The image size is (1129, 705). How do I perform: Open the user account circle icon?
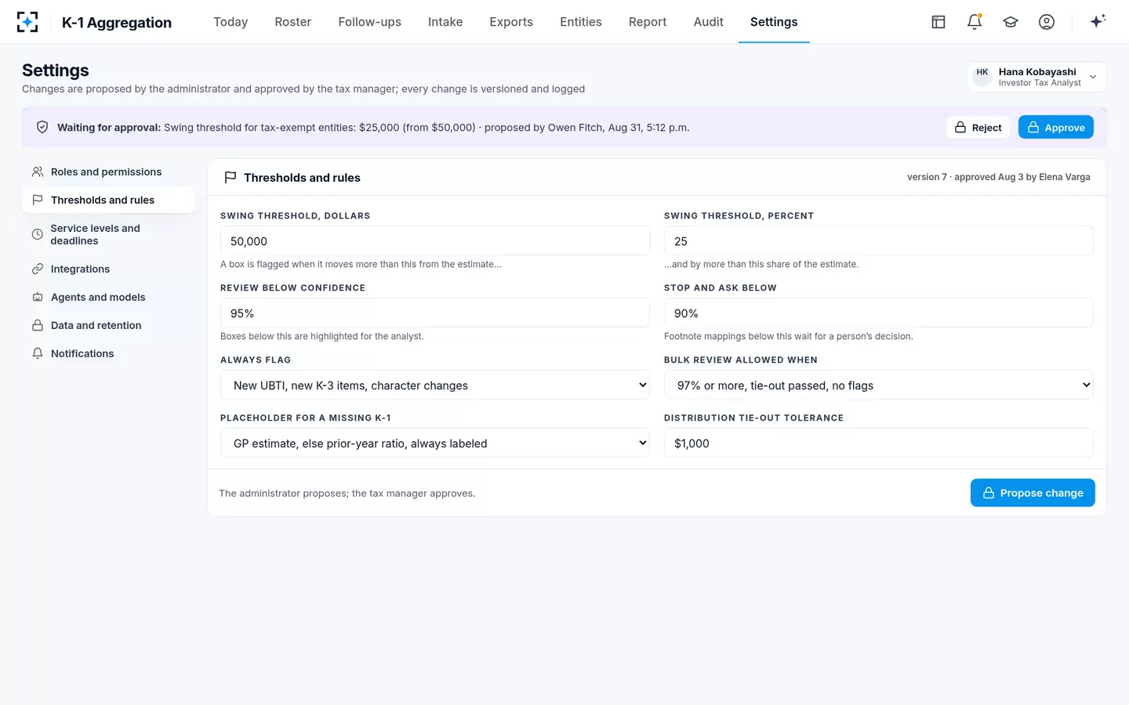click(1047, 22)
